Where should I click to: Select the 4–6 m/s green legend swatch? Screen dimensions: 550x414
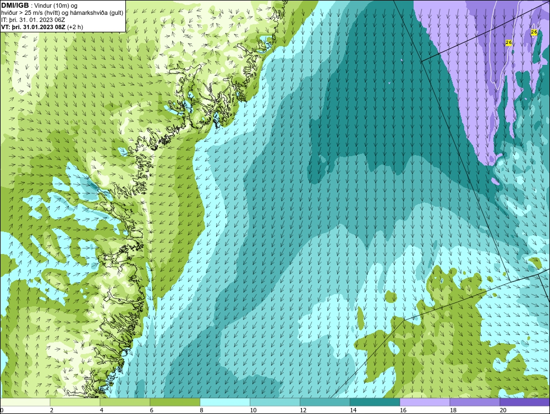pyautogui.click(x=125, y=402)
